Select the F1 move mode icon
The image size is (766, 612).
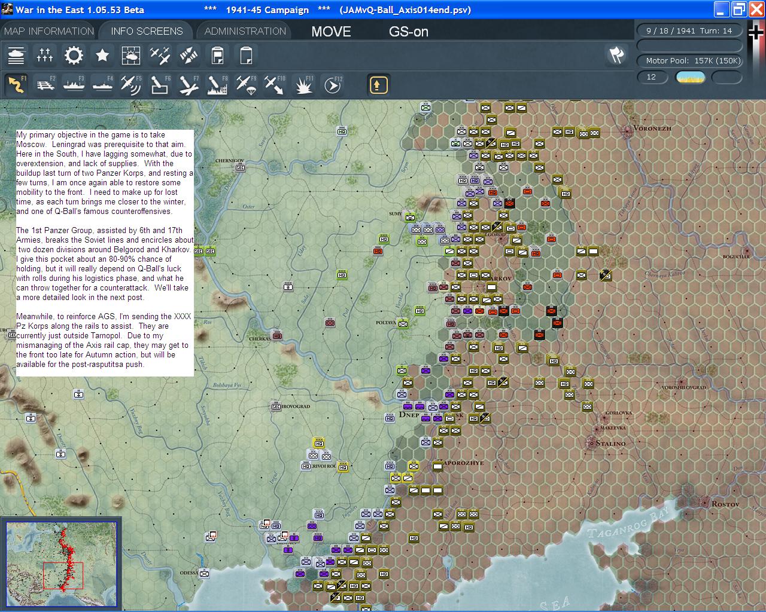16,85
